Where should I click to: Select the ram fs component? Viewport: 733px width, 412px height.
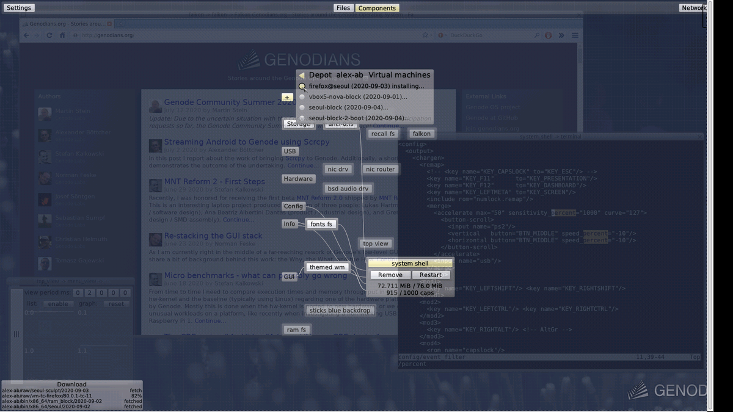297,330
